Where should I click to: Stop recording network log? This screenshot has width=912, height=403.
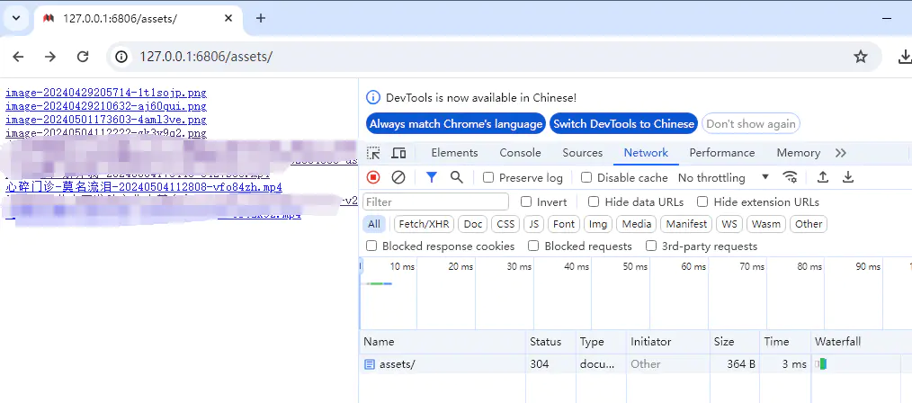pos(373,177)
